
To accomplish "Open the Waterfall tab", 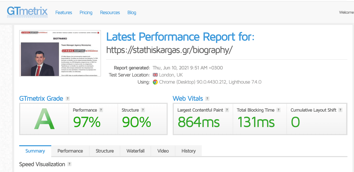I will (136, 151).
